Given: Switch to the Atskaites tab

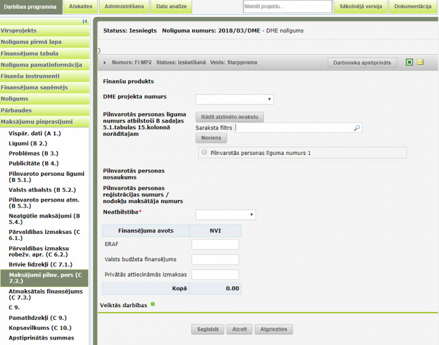Looking at the screenshot, I should click(x=80, y=6).
